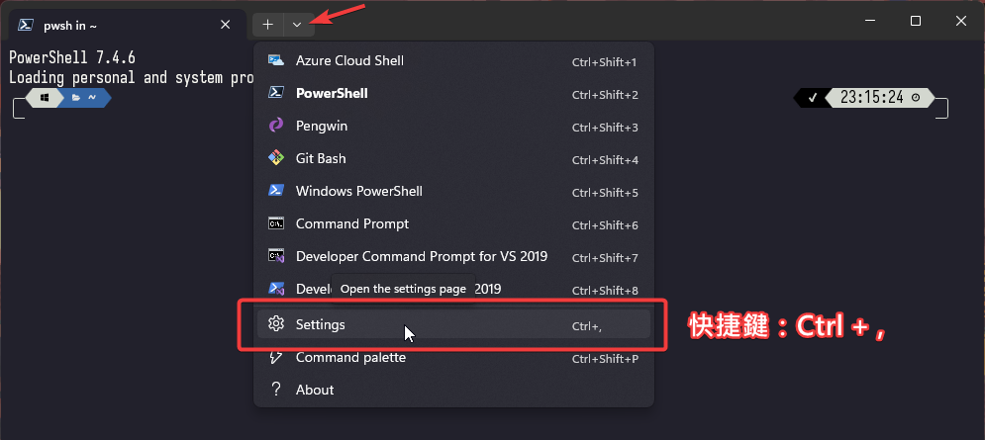Click the Settings gear icon
The image size is (985, 440).
pyautogui.click(x=276, y=324)
